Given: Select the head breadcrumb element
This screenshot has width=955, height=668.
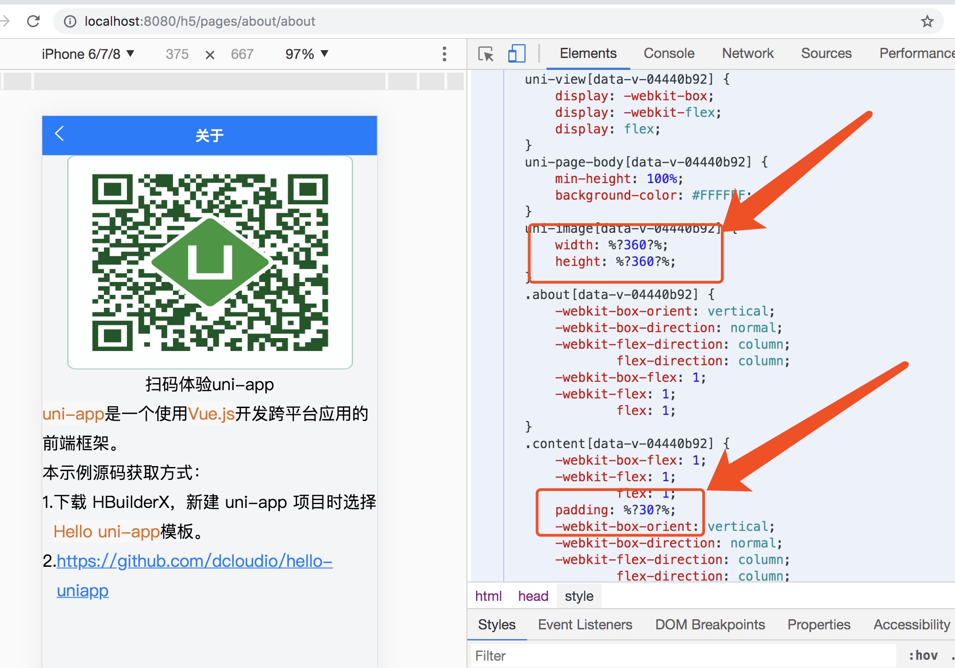Looking at the screenshot, I should click(533, 596).
